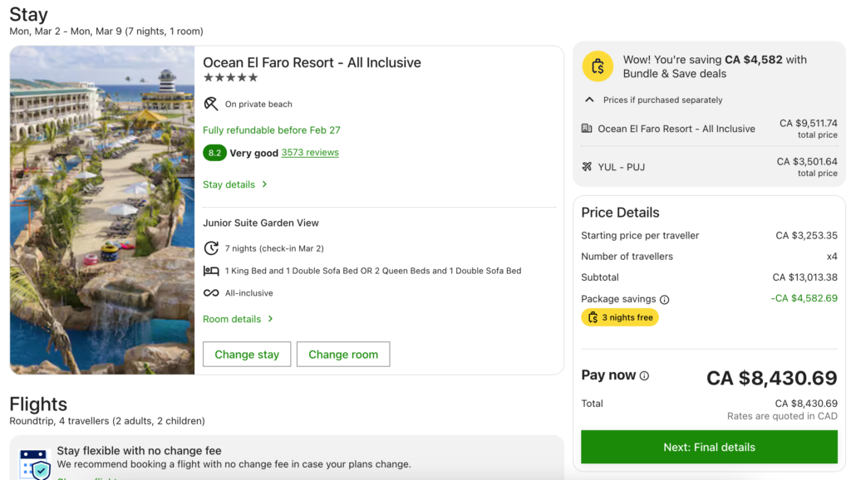Open the 3573 reviews link
The image size is (851, 480).
coord(309,152)
